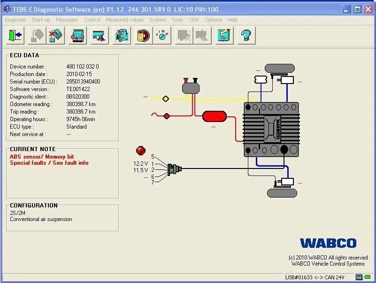Click ECU type value Standard
This screenshot has height=283, width=376.
76,127
